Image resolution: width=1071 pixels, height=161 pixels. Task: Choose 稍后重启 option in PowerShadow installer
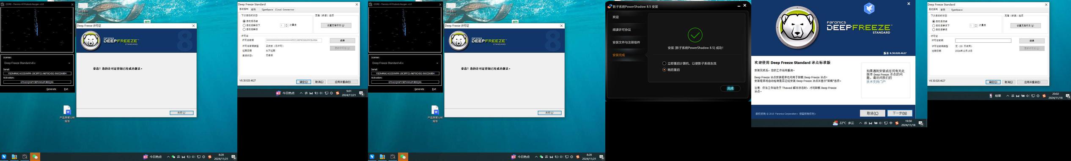pyautogui.click(x=664, y=70)
